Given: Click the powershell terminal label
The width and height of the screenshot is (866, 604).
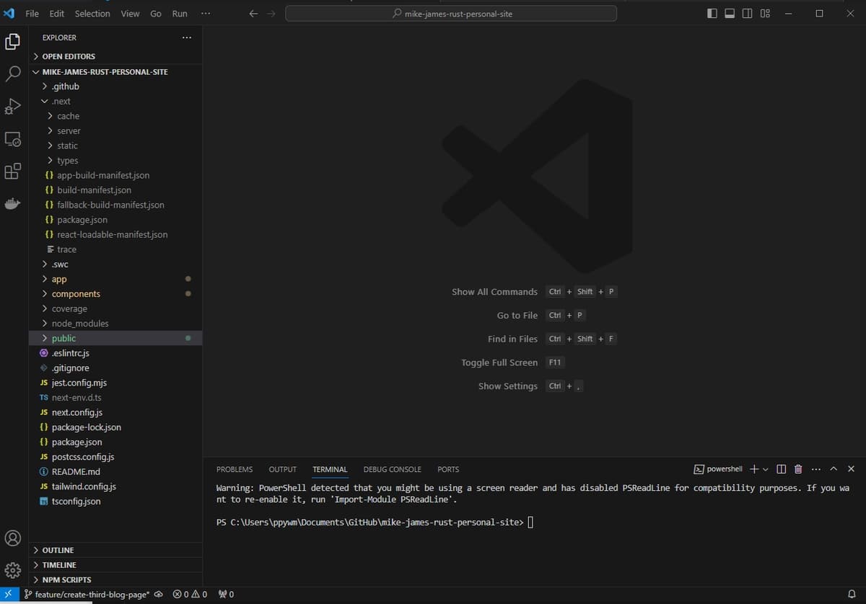Looking at the screenshot, I should pyautogui.click(x=718, y=469).
